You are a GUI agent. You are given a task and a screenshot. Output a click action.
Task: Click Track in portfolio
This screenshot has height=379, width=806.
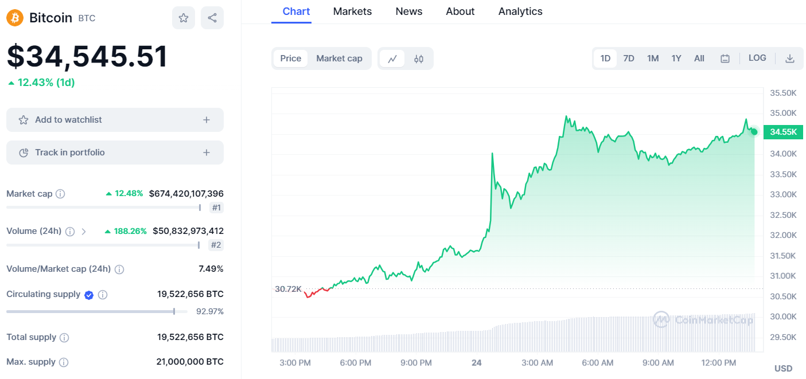pyautogui.click(x=115, y=152)
